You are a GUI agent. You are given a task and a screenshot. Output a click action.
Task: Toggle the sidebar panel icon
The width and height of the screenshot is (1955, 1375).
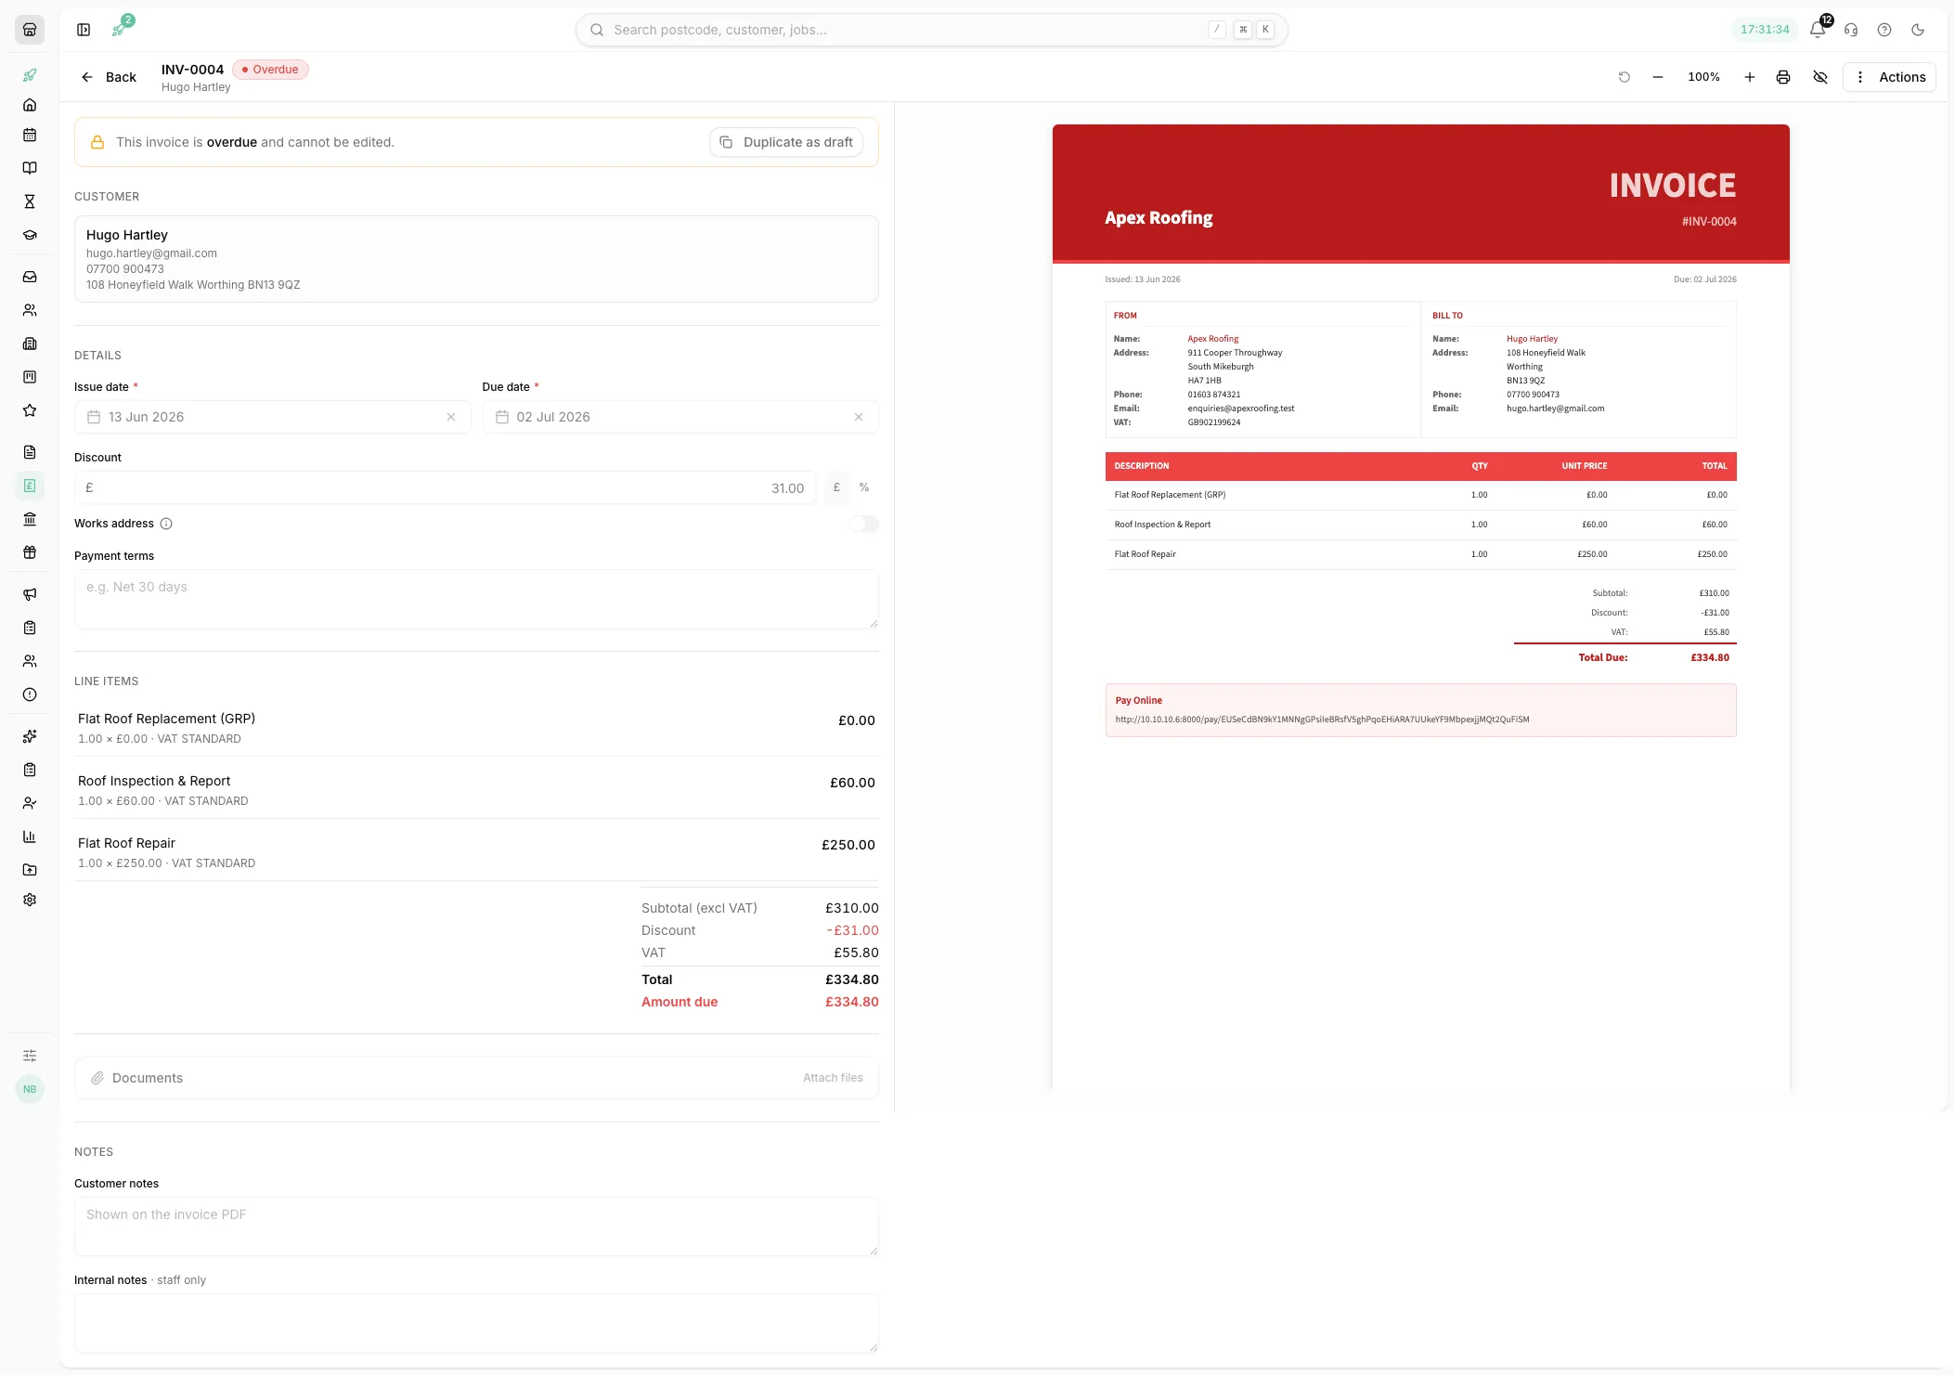84,30
